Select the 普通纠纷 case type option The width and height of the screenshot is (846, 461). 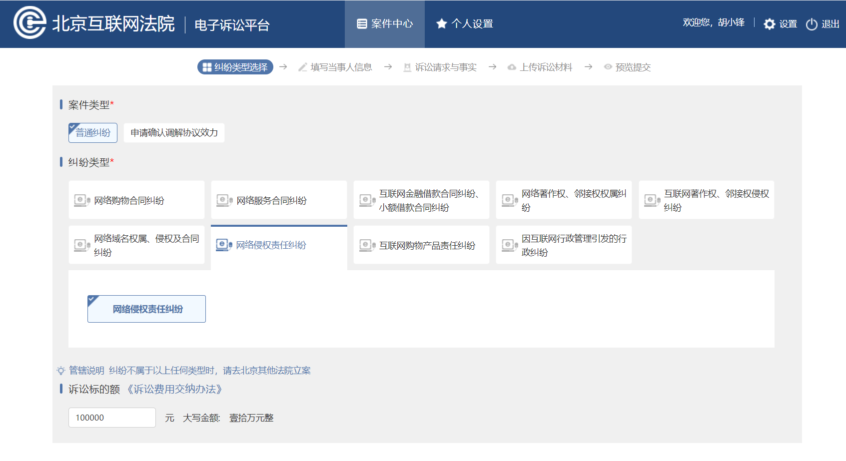93,133
